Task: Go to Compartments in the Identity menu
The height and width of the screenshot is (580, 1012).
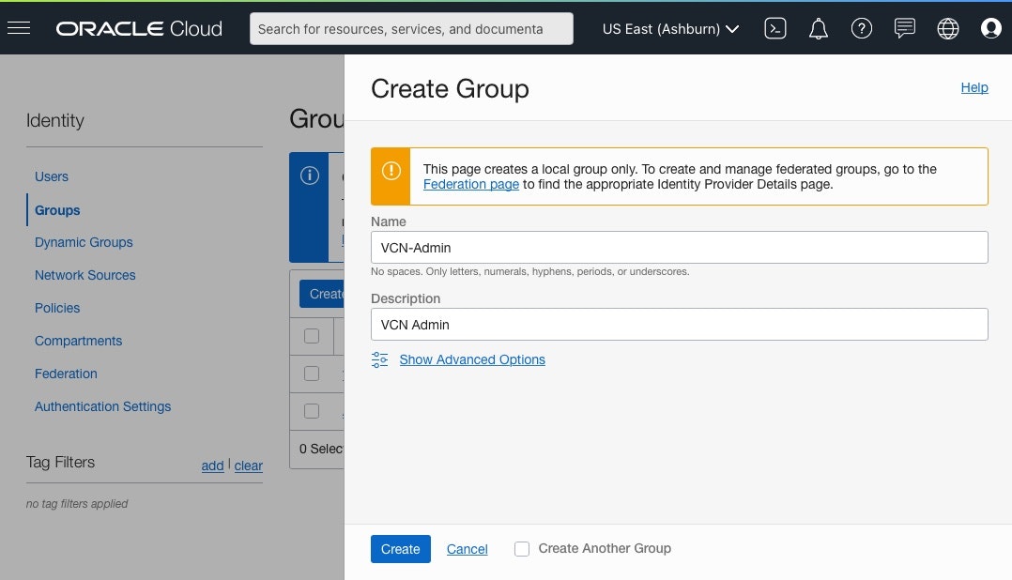Action: point(78,341)
